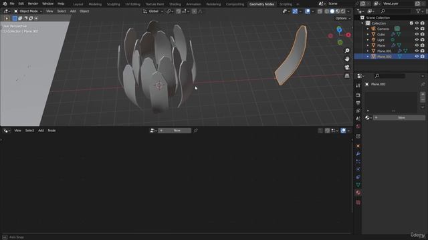Toggle the camera view icon
The height and width of the screenshot is (240, 428).
(x=347, y=67)
